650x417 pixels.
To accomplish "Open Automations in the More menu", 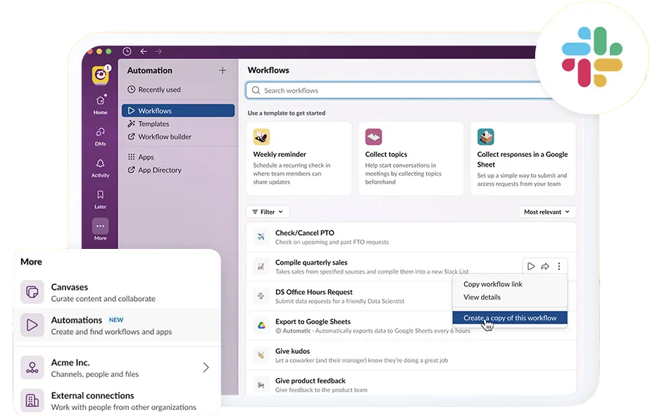I will [x=117, y=326].
